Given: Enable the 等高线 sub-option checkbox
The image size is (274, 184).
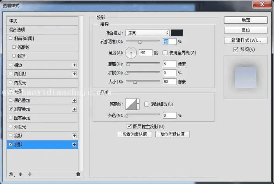Looking at the screenshot, I should coord(14,47).
